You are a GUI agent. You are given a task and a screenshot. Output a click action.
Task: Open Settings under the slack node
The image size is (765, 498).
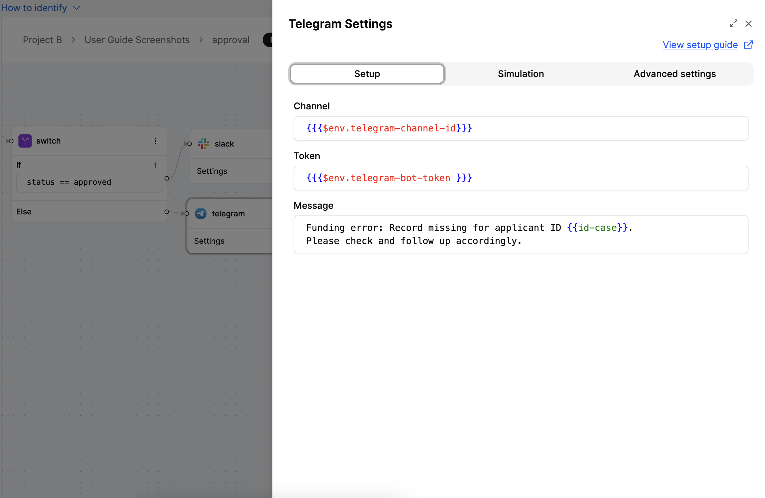(x=212, y=171)
